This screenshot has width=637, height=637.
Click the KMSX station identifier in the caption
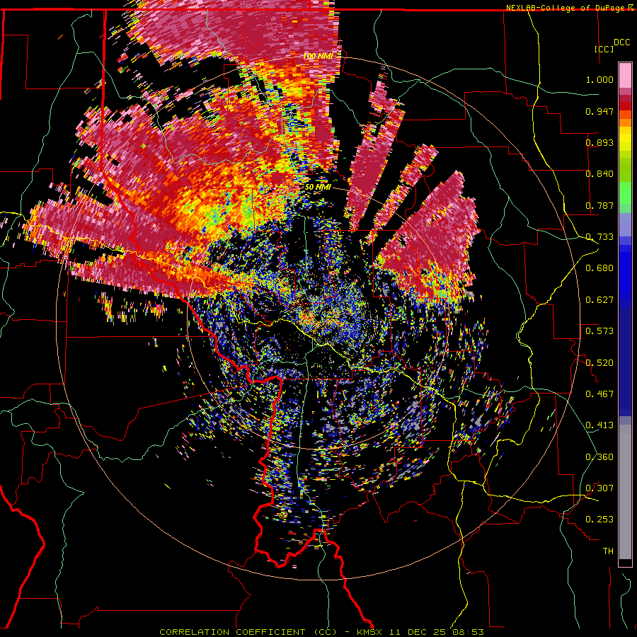coord(370,632)
